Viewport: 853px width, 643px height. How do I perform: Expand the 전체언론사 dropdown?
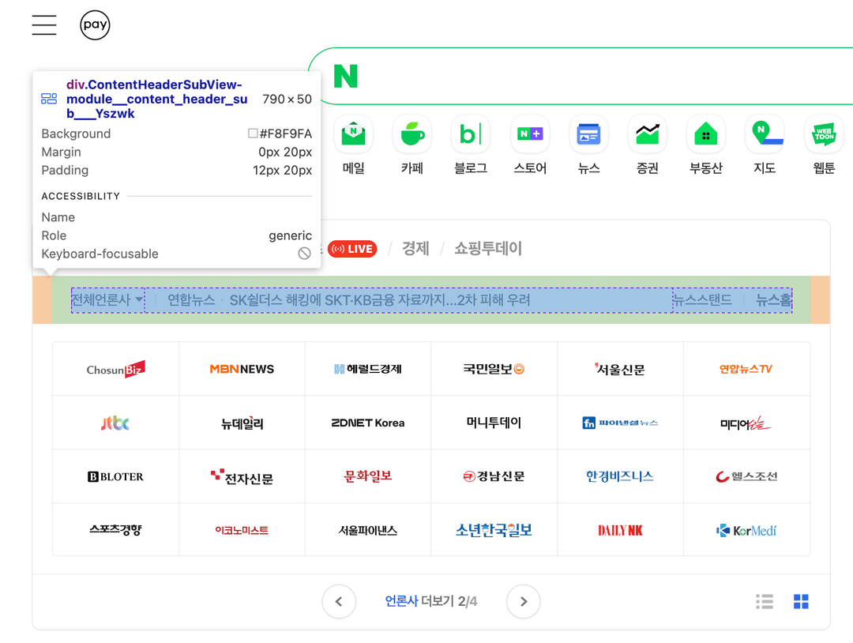[x=107, y=300]
